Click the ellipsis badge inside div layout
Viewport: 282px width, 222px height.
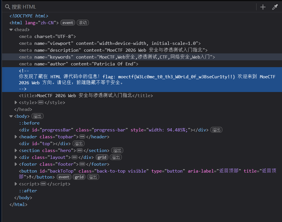pos(75,157)
